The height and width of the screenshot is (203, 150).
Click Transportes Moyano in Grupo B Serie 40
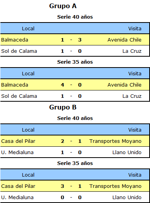point(115,141)
